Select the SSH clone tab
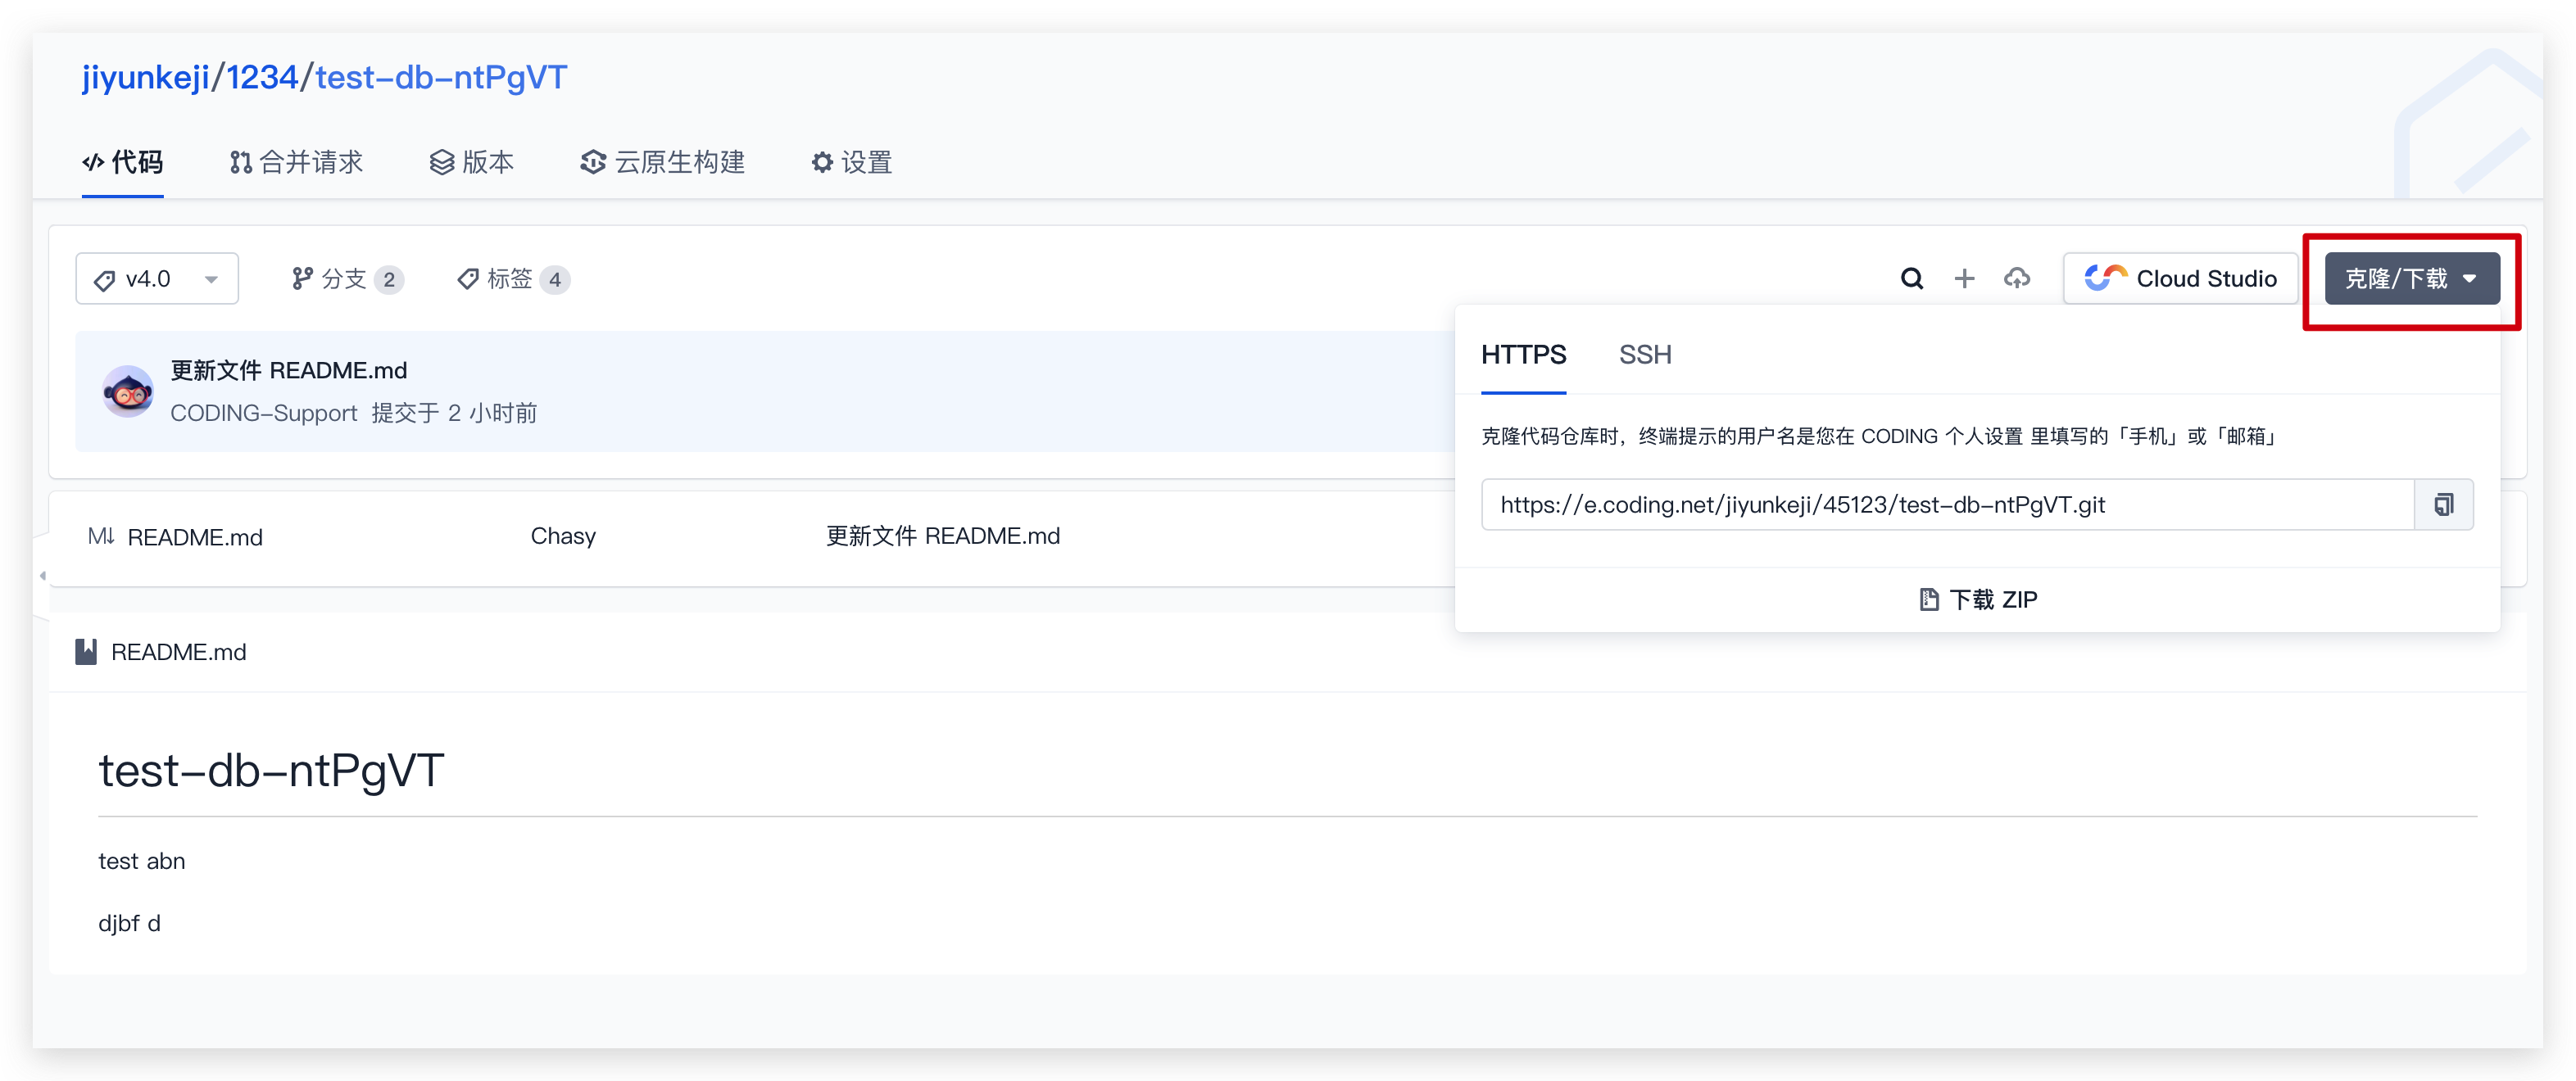This screenshot has width=2576, height=1081. [x=1645, y=355]
